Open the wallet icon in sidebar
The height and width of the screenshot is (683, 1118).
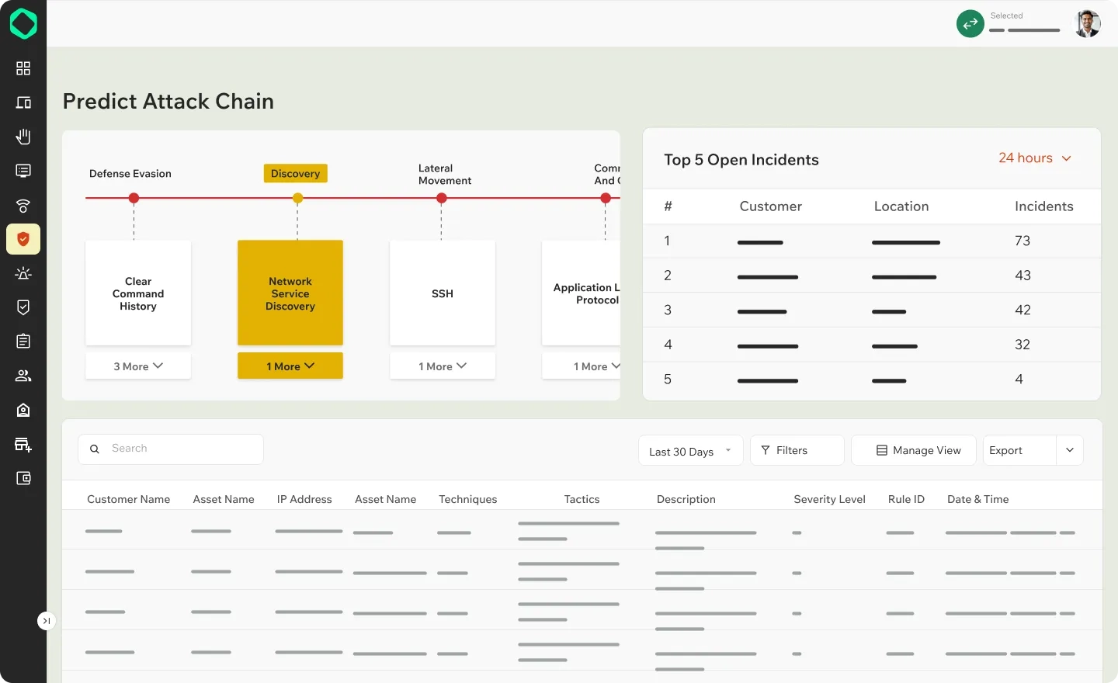23,478
